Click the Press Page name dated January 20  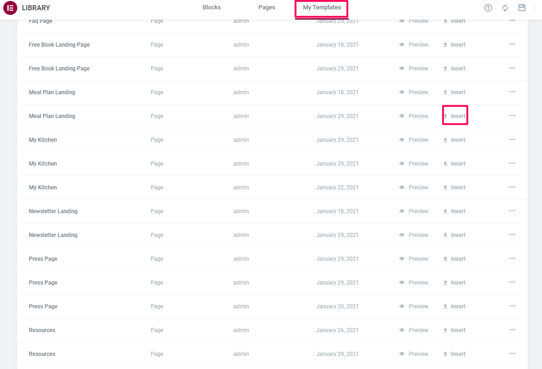43,306
